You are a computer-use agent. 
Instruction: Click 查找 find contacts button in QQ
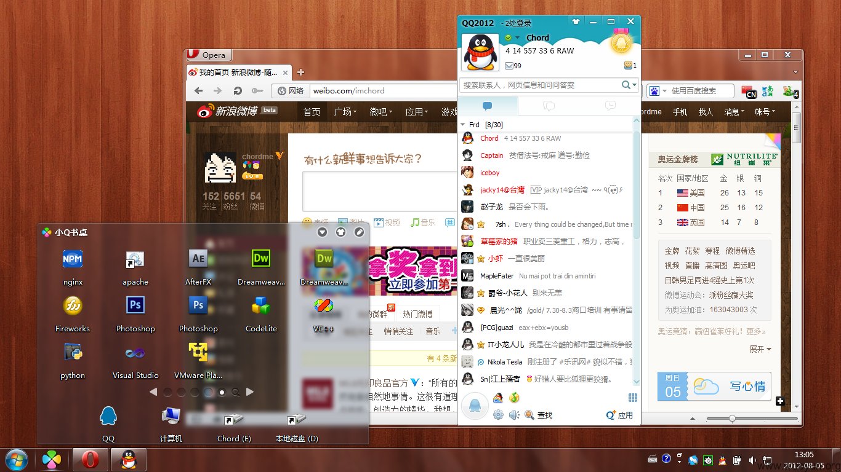tap(539, 415)
